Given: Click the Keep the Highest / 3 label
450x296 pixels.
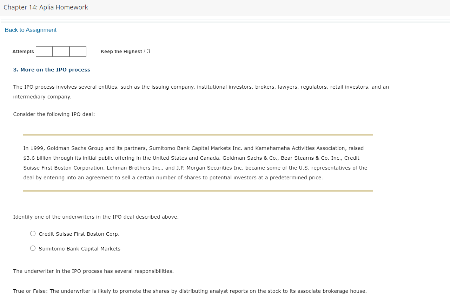Looking at the screenshot, I should (x=125, y=51).
